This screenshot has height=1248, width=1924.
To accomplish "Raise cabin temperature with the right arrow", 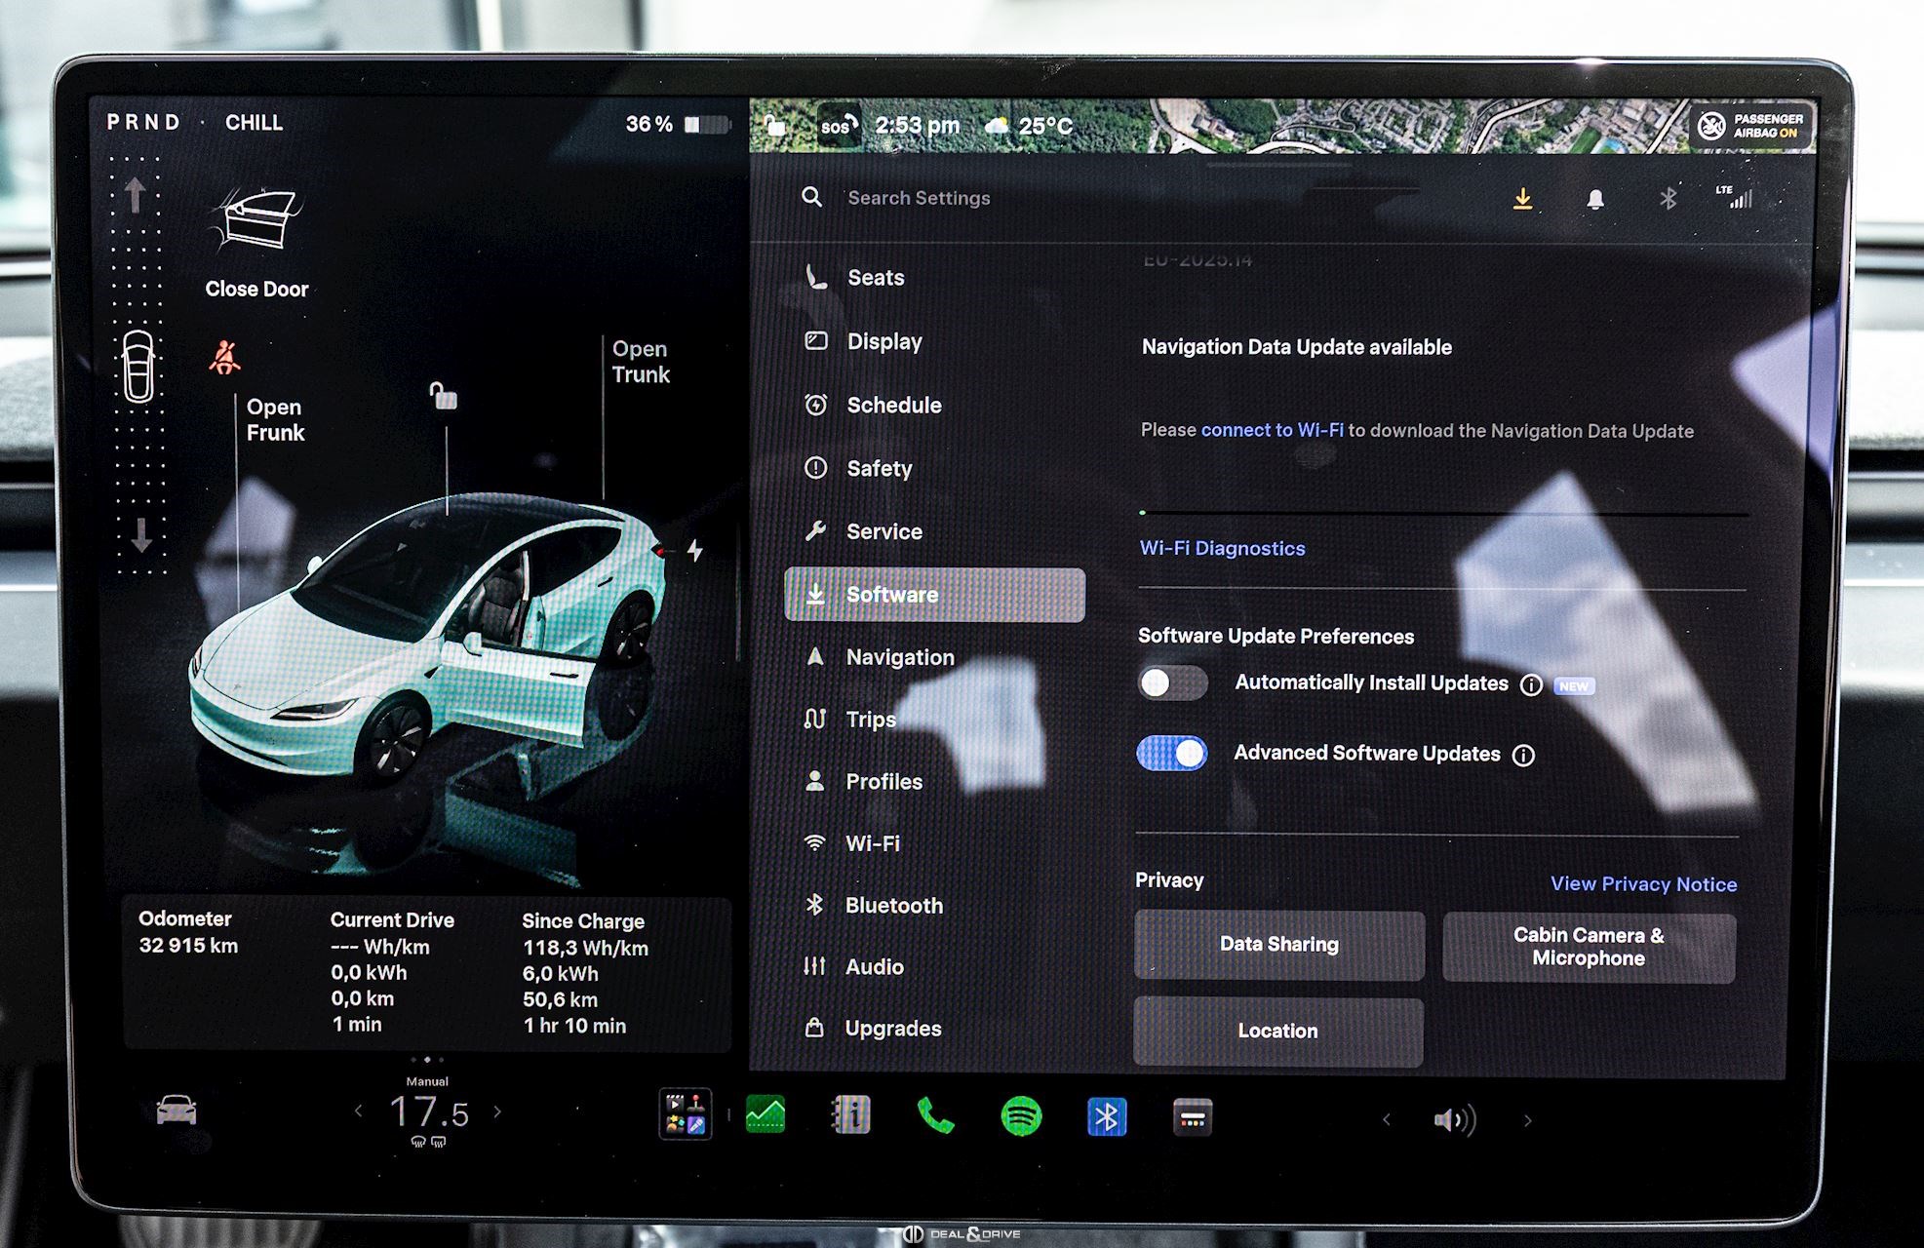I will (497, 1111).
